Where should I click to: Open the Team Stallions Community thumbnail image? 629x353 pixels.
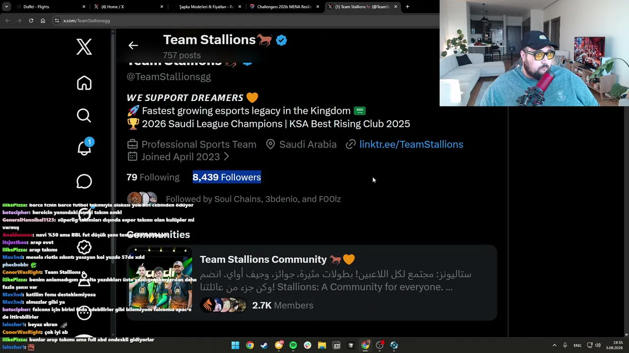pyautogui.click(x=160, y=279)
